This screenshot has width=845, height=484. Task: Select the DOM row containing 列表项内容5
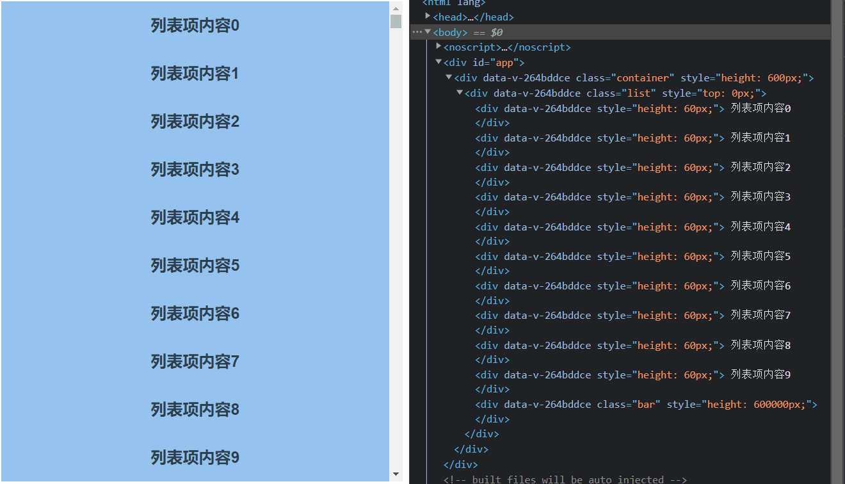click(633, 256)
